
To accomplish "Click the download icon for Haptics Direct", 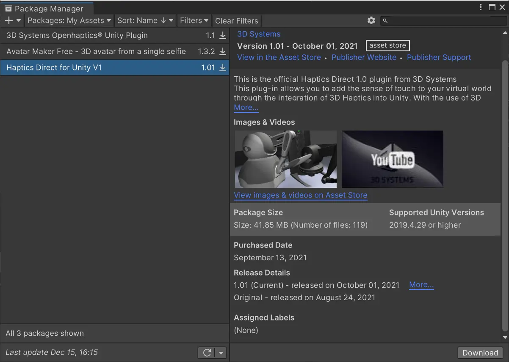I will (x=223, y=68).
